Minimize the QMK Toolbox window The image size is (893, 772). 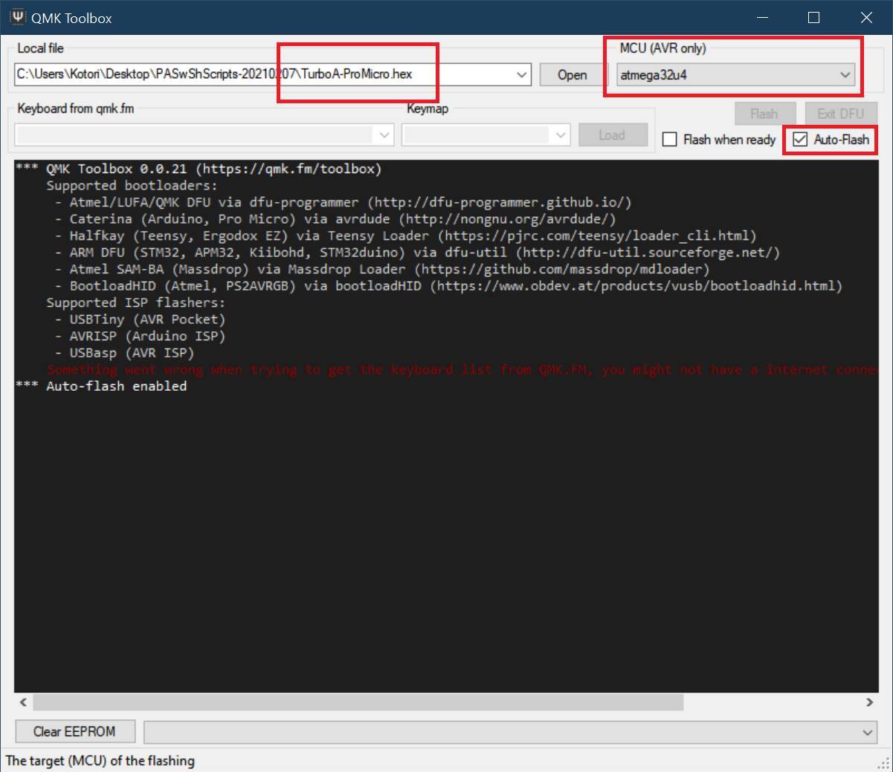tap(762, 17)
